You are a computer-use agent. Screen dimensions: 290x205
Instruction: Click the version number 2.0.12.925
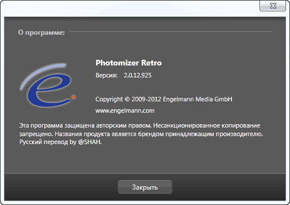[138, 75]
